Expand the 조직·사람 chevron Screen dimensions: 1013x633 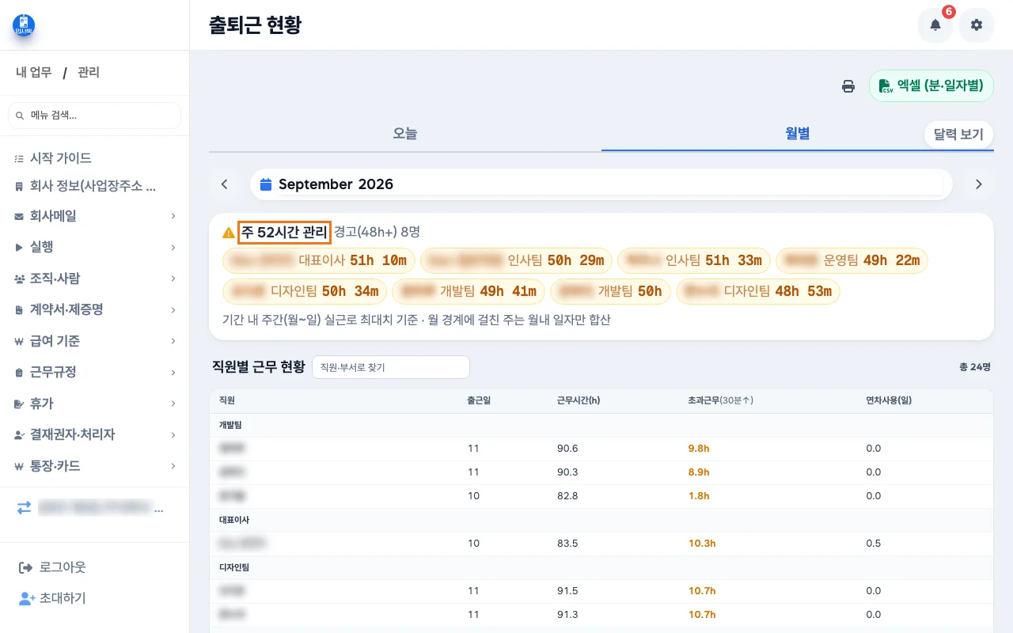click(173, 279)
